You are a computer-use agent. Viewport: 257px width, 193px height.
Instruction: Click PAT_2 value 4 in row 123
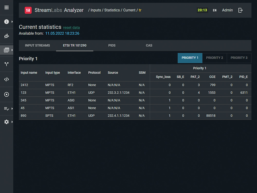click(199, 93)
